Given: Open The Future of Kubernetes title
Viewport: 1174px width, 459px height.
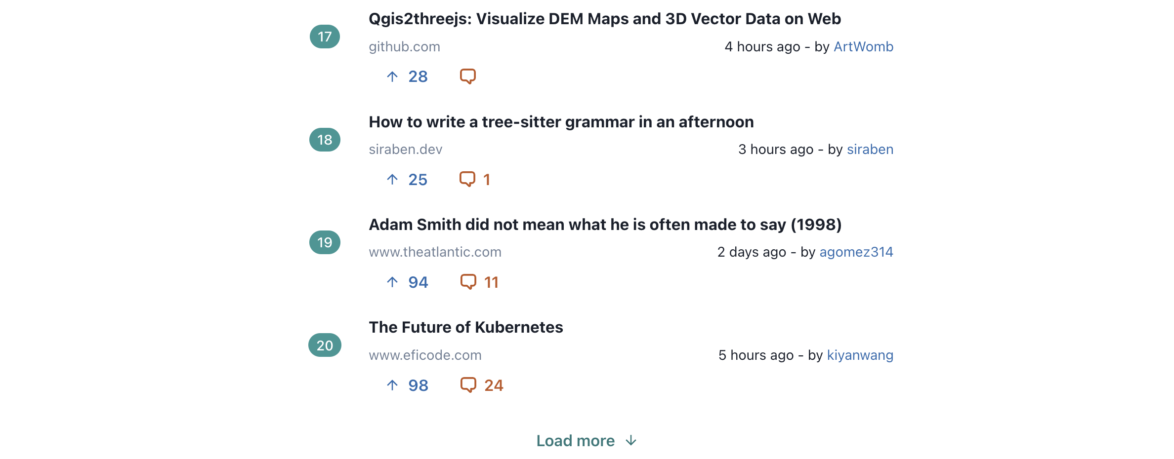Looking at the screenshot, I should pyautogui.click(x=466, y=327).
